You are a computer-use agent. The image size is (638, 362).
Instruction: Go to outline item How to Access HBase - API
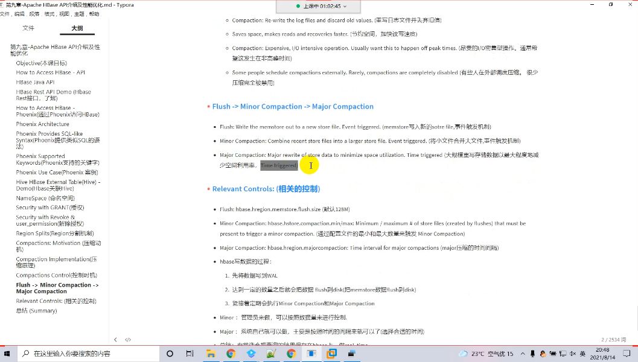(51, 72)
